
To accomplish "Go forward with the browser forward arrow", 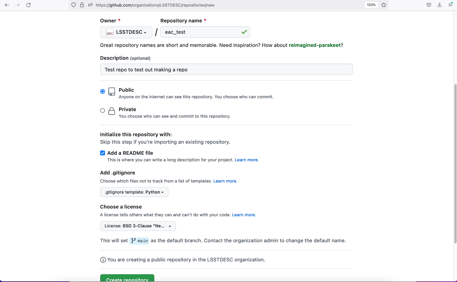I will (18, 5).
